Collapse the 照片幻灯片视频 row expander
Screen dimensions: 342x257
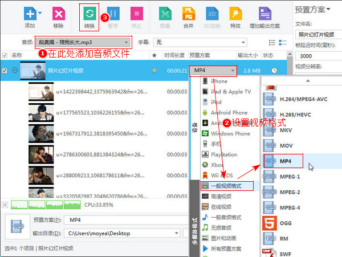click(x=15, y=71)
